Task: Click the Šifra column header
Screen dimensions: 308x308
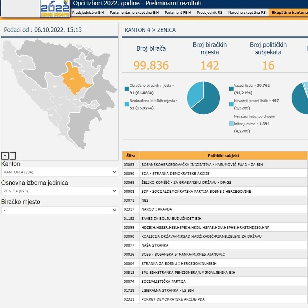Action: click(131, 156)
